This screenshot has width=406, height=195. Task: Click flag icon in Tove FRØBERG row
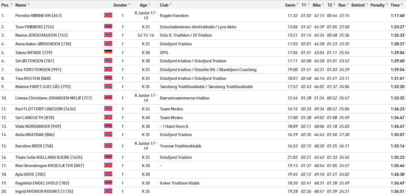click(x=108, y=27)
